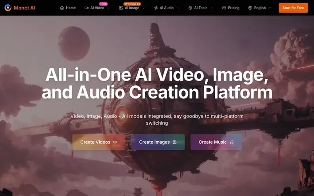Image resolution: width=314 pixels, height=196 pixels.
Task: Click the music note icon in Create Music
Action: coord(232,142)
